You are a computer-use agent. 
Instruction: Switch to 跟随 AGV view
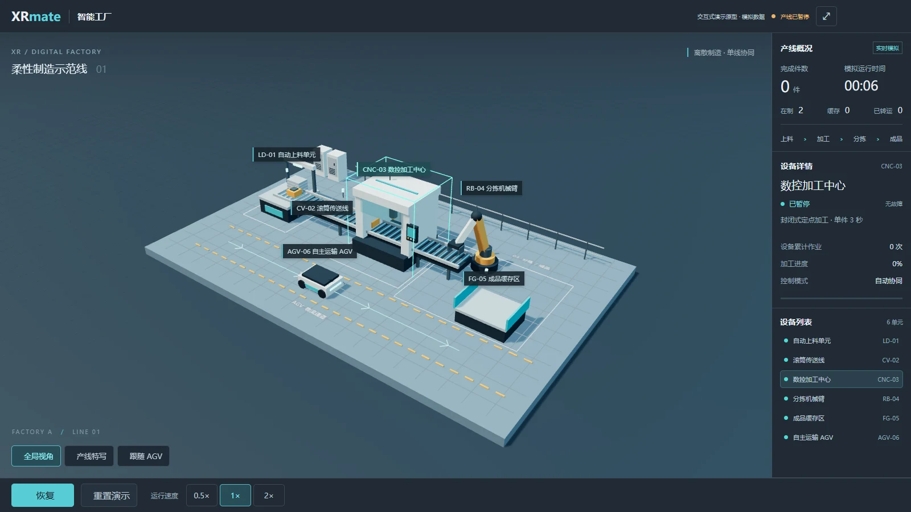pos(143,456)
